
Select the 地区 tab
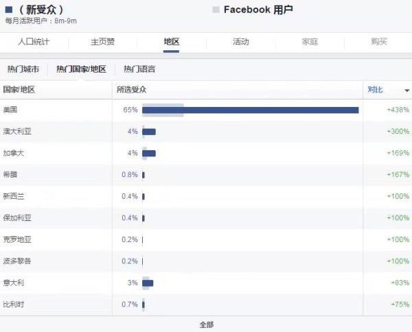click(x=171, y=42)
